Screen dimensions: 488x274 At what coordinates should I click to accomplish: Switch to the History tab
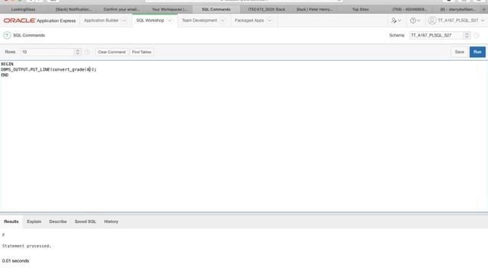[x=111, y=221]
